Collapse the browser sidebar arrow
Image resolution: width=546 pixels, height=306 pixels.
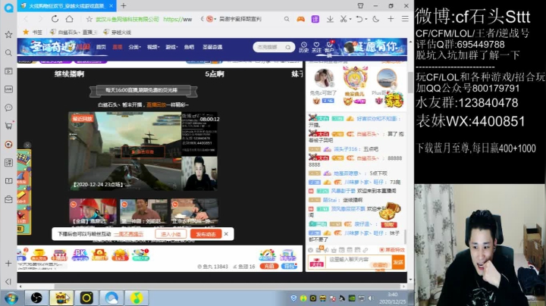(x=8, y=281)
